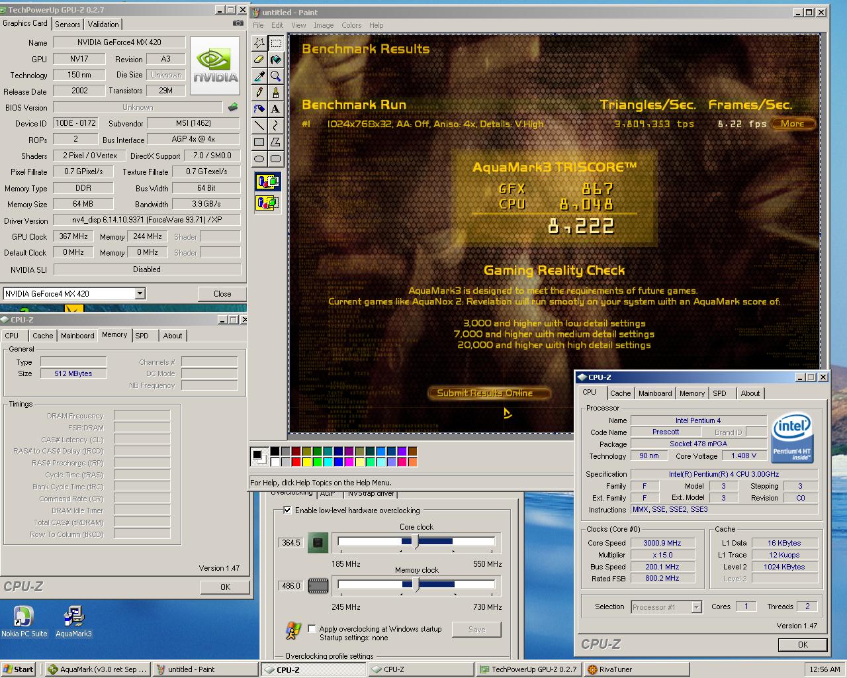Image resolution: width=847 pixels, height=678 pixels.
Task: Activate the Magnifier tool in Paint
Action: point(275,76)
